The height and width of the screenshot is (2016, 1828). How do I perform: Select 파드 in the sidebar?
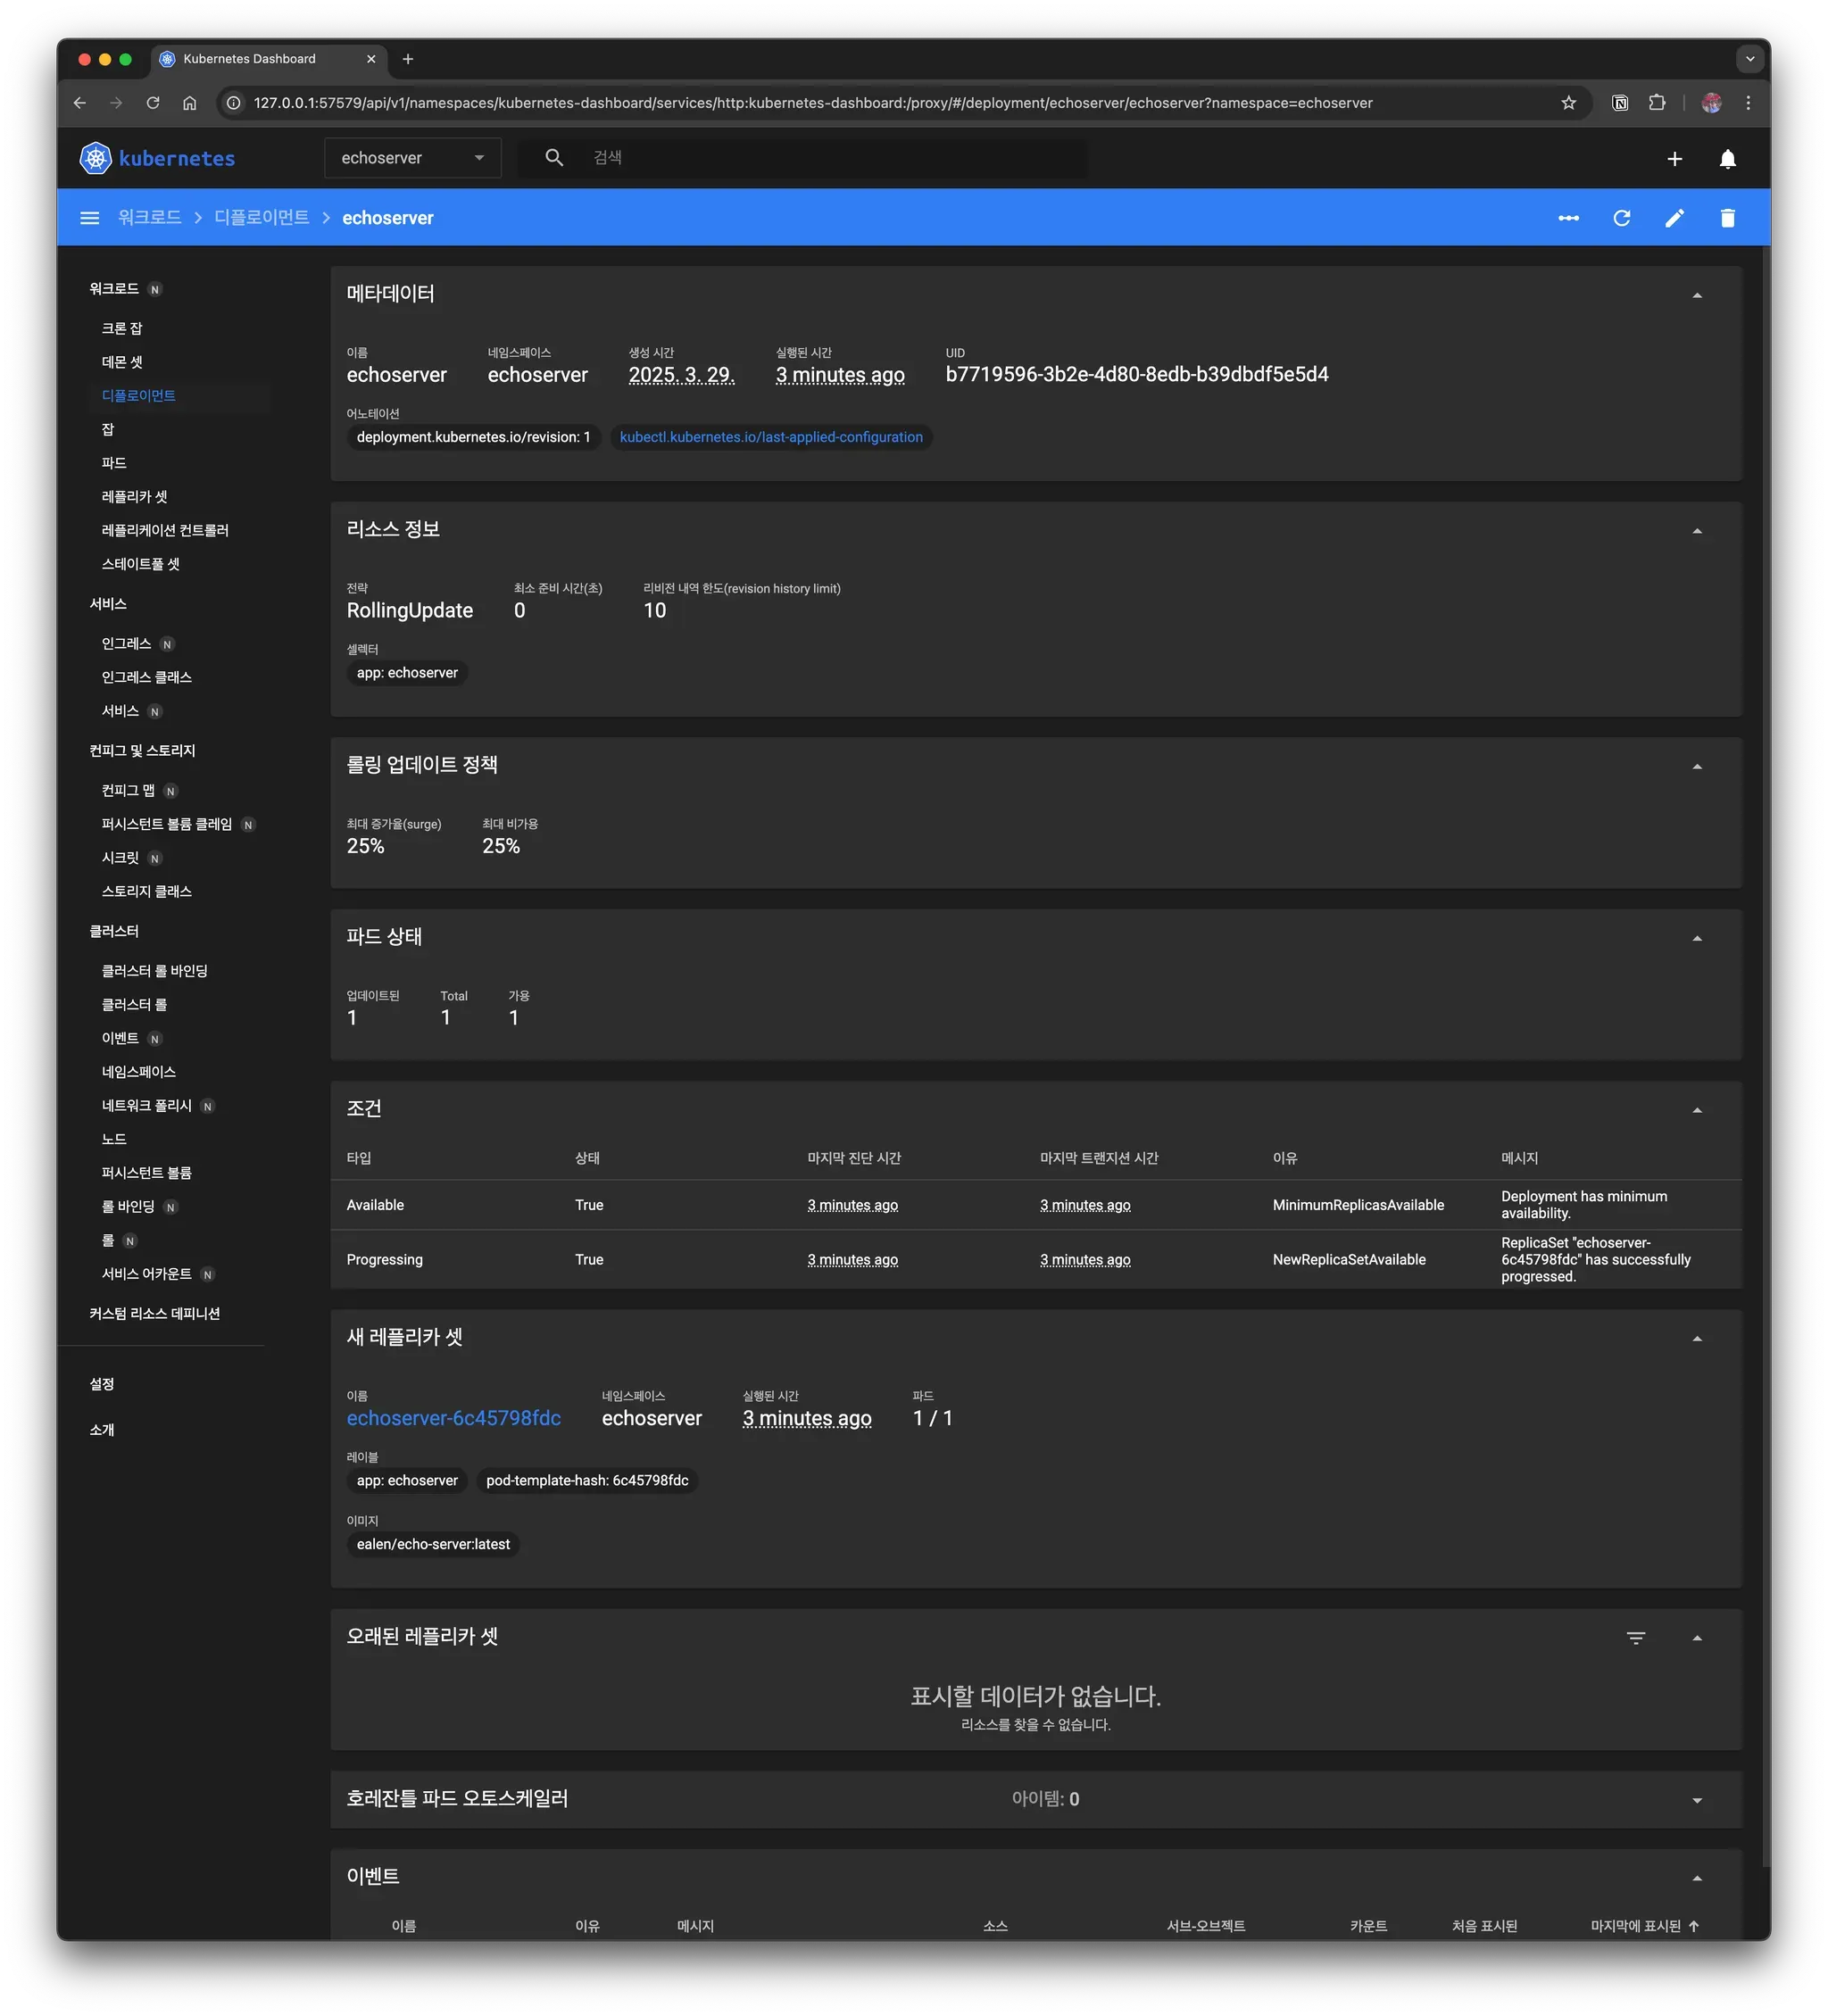114,462
